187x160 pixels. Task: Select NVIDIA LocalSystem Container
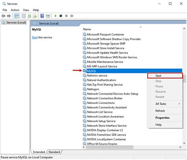tap(107, 139)
